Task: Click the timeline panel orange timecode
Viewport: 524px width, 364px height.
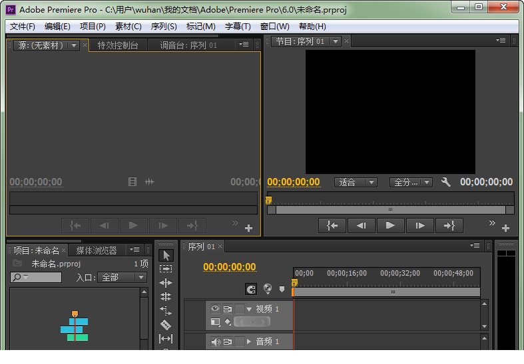Action: point(230,267)
